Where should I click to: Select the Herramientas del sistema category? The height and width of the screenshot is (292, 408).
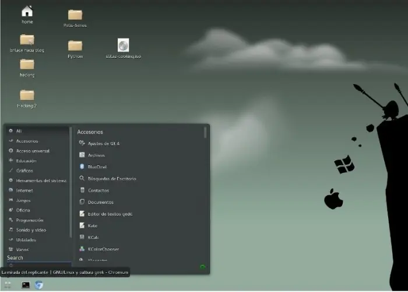pyautogui.click(x=38, y=180)
